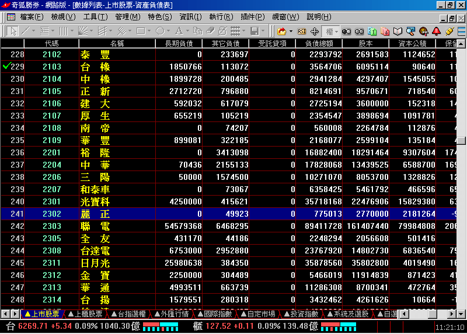Click the padlock lock drawings icon

pos(222,31)
